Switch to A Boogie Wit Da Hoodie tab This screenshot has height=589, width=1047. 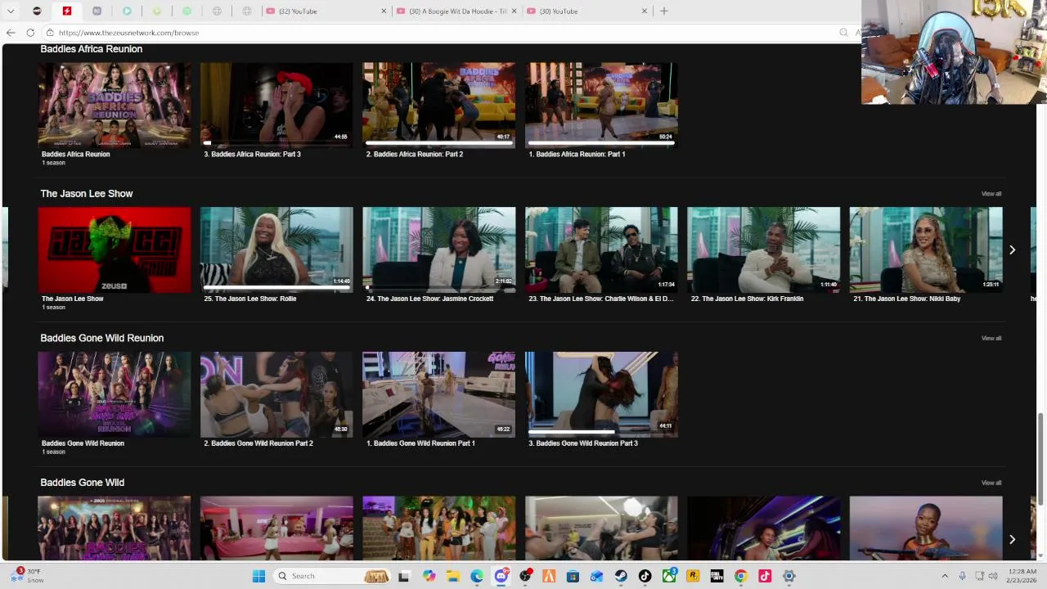(456, 11)
